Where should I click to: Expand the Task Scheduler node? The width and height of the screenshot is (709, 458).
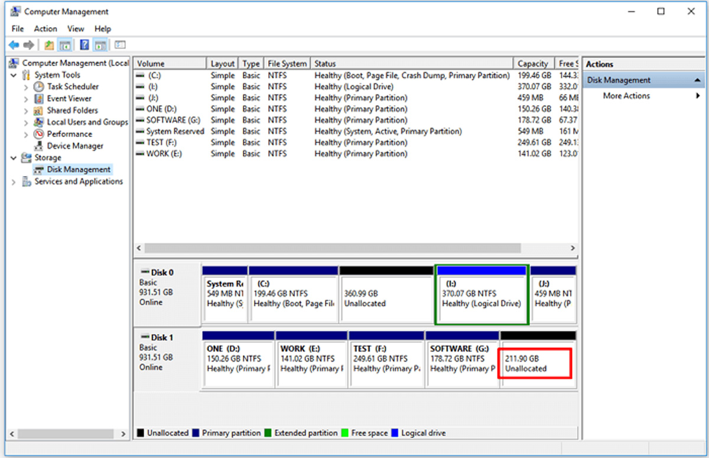tap(27, 86)
